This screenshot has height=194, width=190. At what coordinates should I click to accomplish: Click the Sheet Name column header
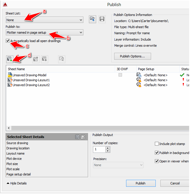60,69
